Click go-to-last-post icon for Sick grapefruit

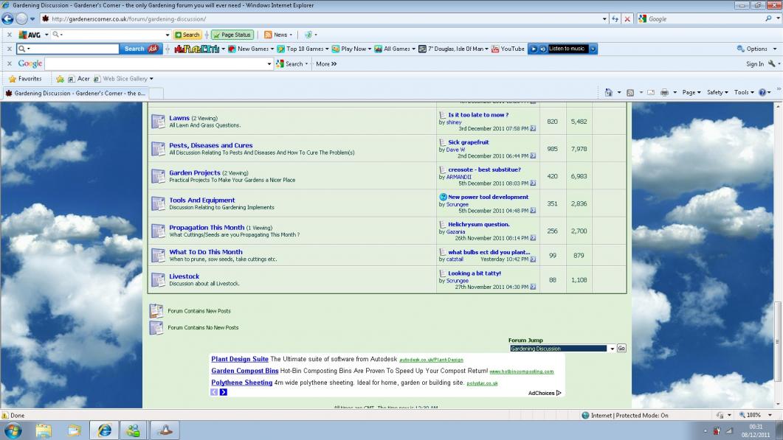pyautogui.click(x=533, y=156)
